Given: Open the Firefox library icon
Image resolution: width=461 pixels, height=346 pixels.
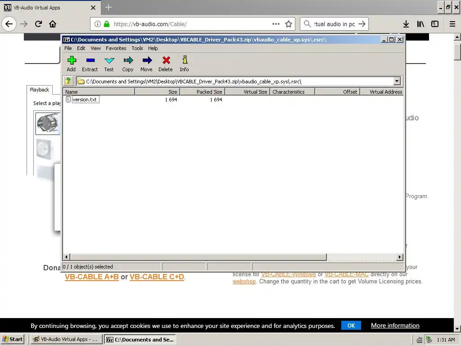Looking at the screenshot, I should (420, 24).
